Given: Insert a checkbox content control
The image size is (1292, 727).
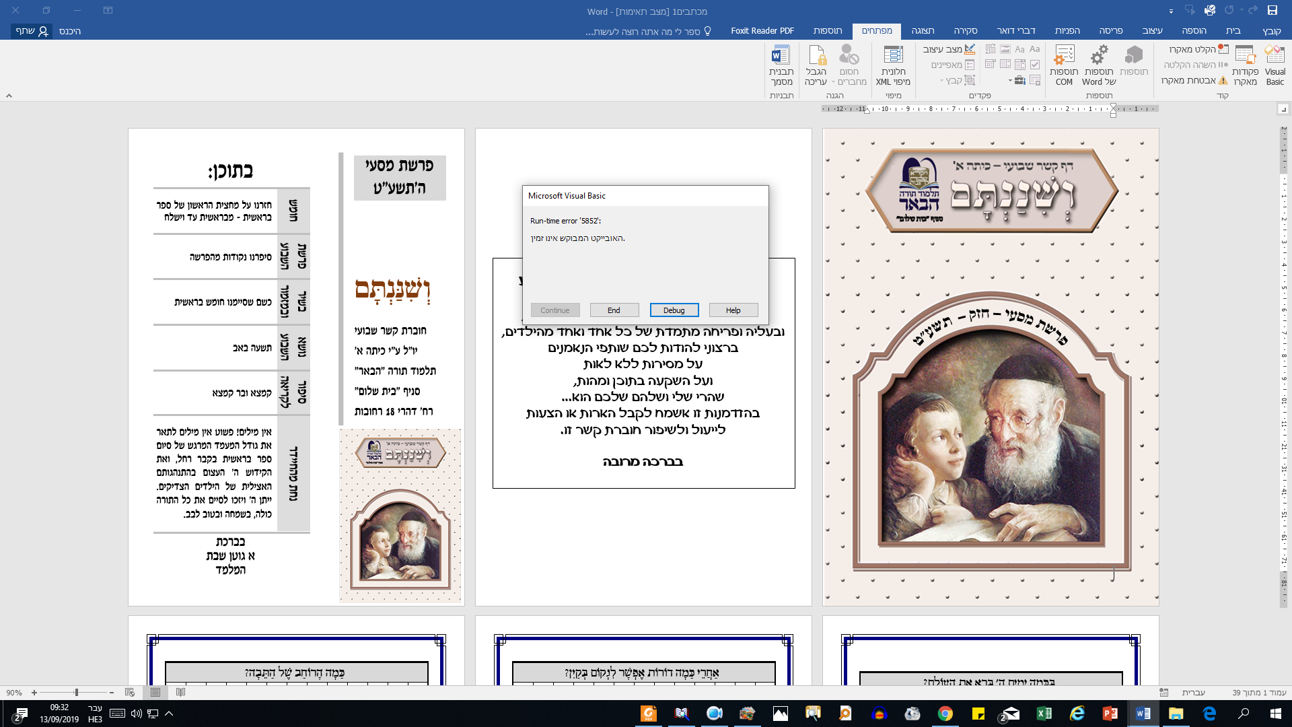Looking at the screenshot, I should click(1035, 65).
